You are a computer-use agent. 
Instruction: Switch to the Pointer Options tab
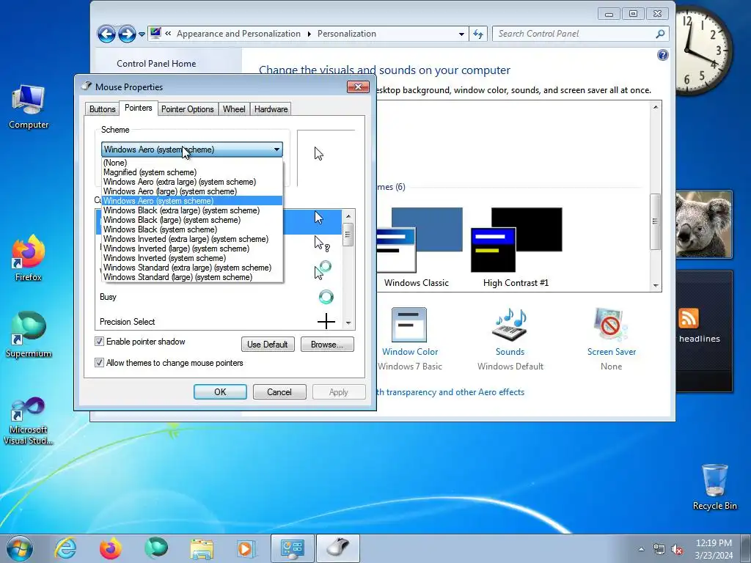tap(187, 109)
